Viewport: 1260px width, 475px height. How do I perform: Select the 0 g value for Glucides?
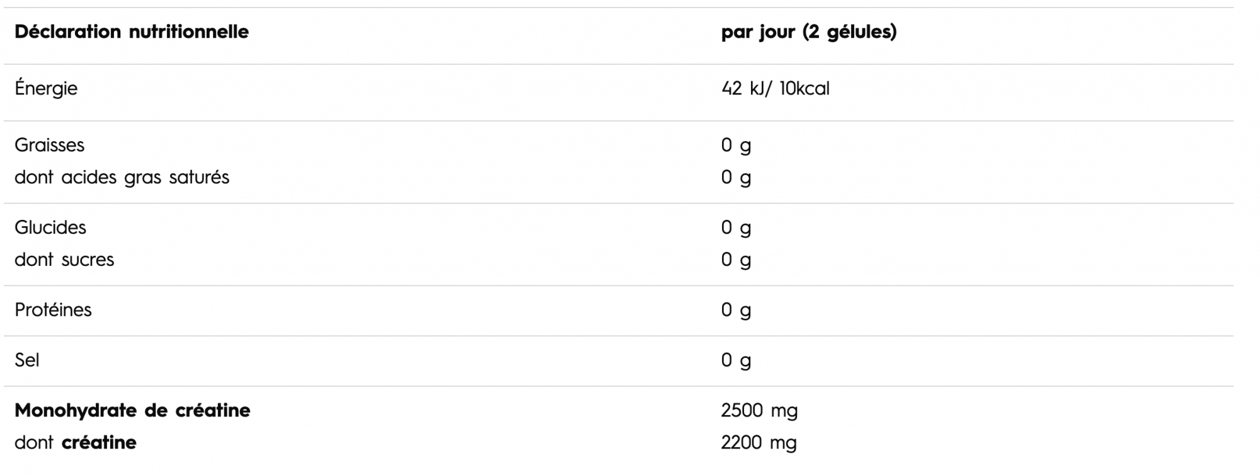coord(736,229)
